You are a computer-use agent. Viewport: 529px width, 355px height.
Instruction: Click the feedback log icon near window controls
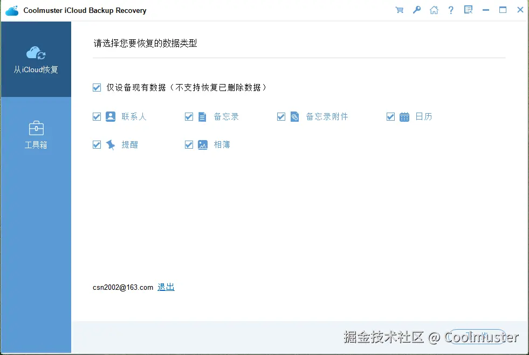468,10
